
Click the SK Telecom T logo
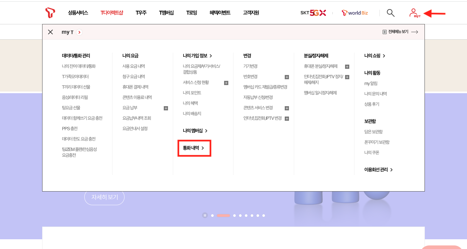(x=50, y=12)
